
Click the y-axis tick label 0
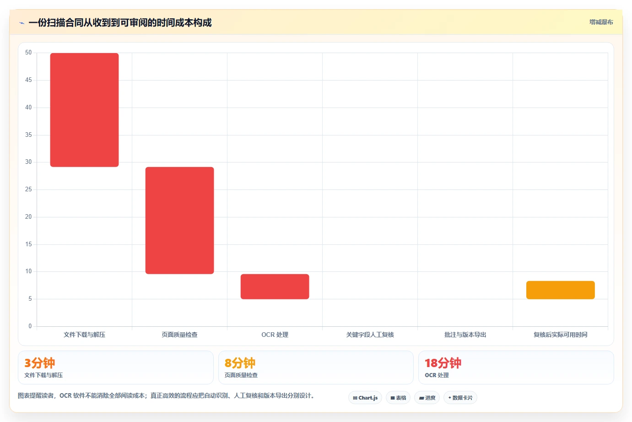(30, 326)
